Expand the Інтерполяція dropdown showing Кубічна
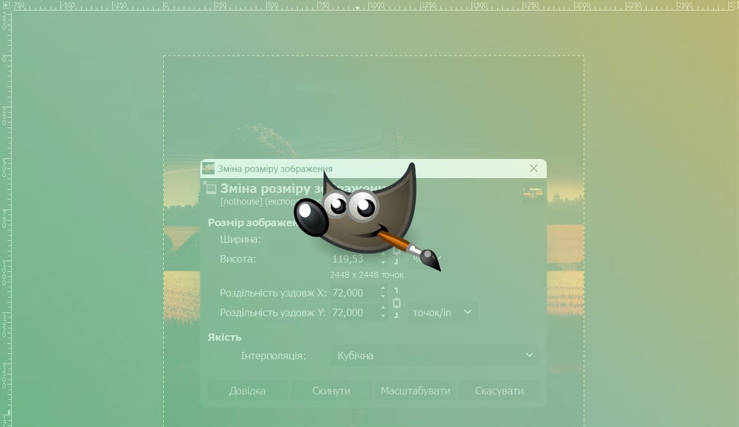Viewport: 739px width, 427px height. coord(435,356)
